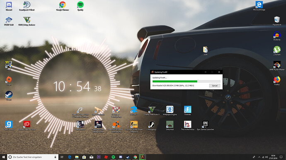Select the FiveM updater taskbar button
The width and height of the screenshot is (286, 160).
(x=143, y=157)
